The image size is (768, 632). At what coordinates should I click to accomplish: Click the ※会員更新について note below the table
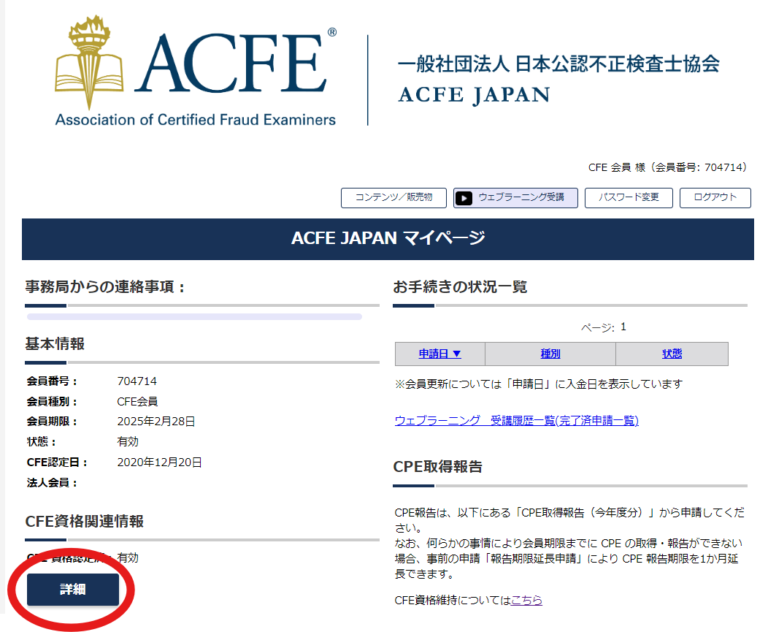(539, 384)
